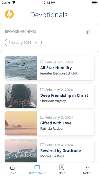Open the Bible tab icon
Viewport: 99px width, 177px height.
[62, 167]
